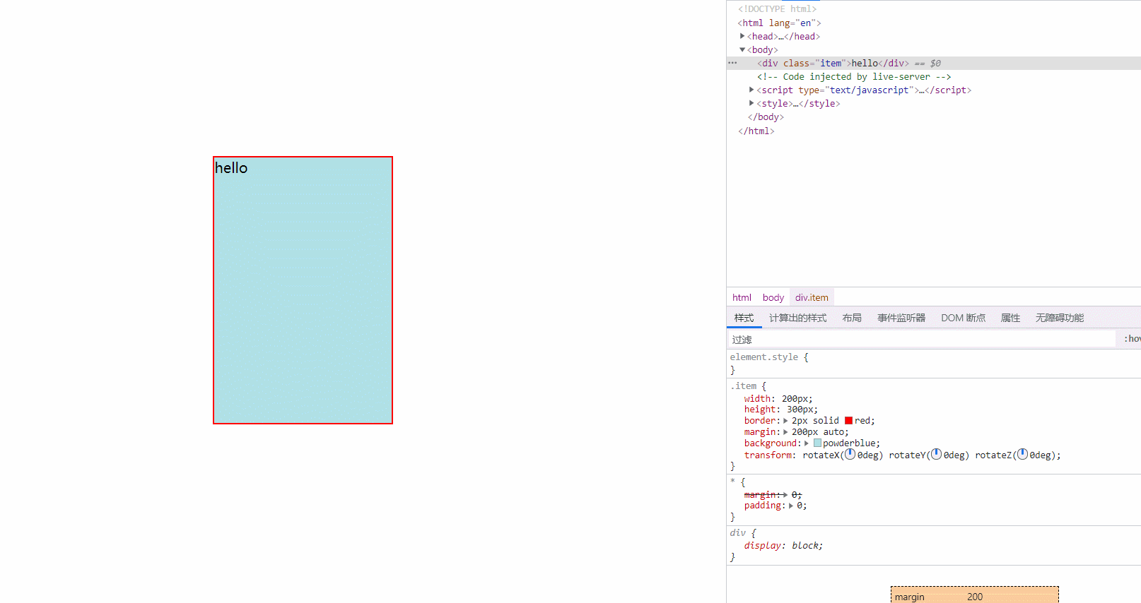Select the live-server comment node
This screenshot has height=603, width=1141.
pyautogui.click(x=854, y=76)
